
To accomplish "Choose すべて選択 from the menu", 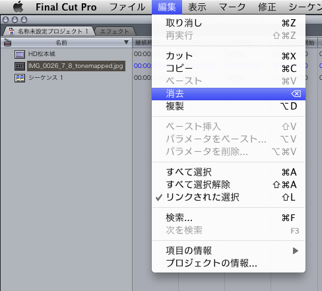I will point(228,172).
